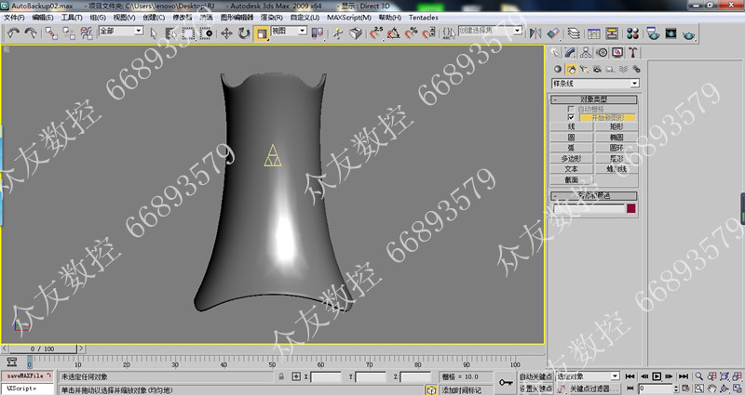The width and height of the screenshot is (745, 395).
Task: Activate the Select and Rotate tool
Action: (244, 33)
